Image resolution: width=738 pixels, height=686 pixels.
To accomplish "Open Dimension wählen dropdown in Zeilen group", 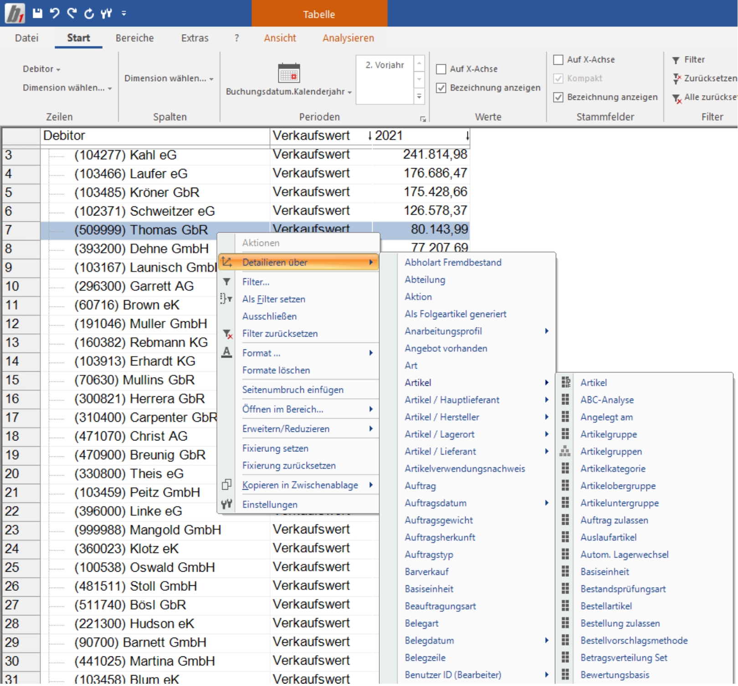I will click(67, 88).
